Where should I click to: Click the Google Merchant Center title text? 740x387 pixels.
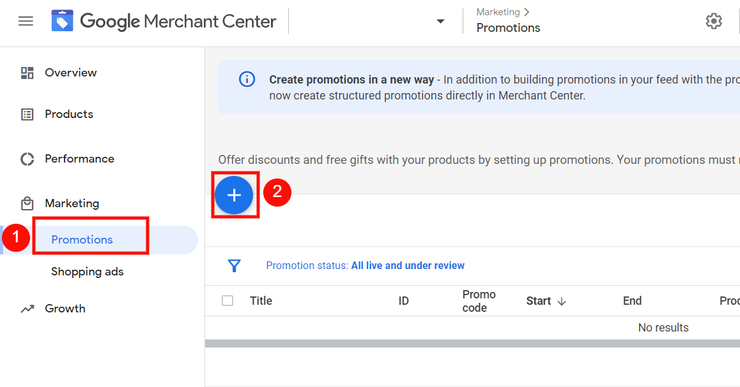coord(178,21)
